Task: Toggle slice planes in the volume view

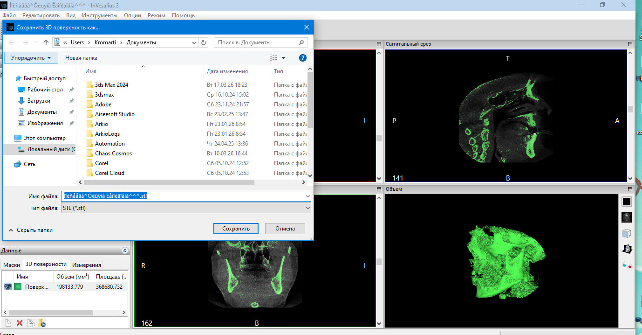Action: 627,249
